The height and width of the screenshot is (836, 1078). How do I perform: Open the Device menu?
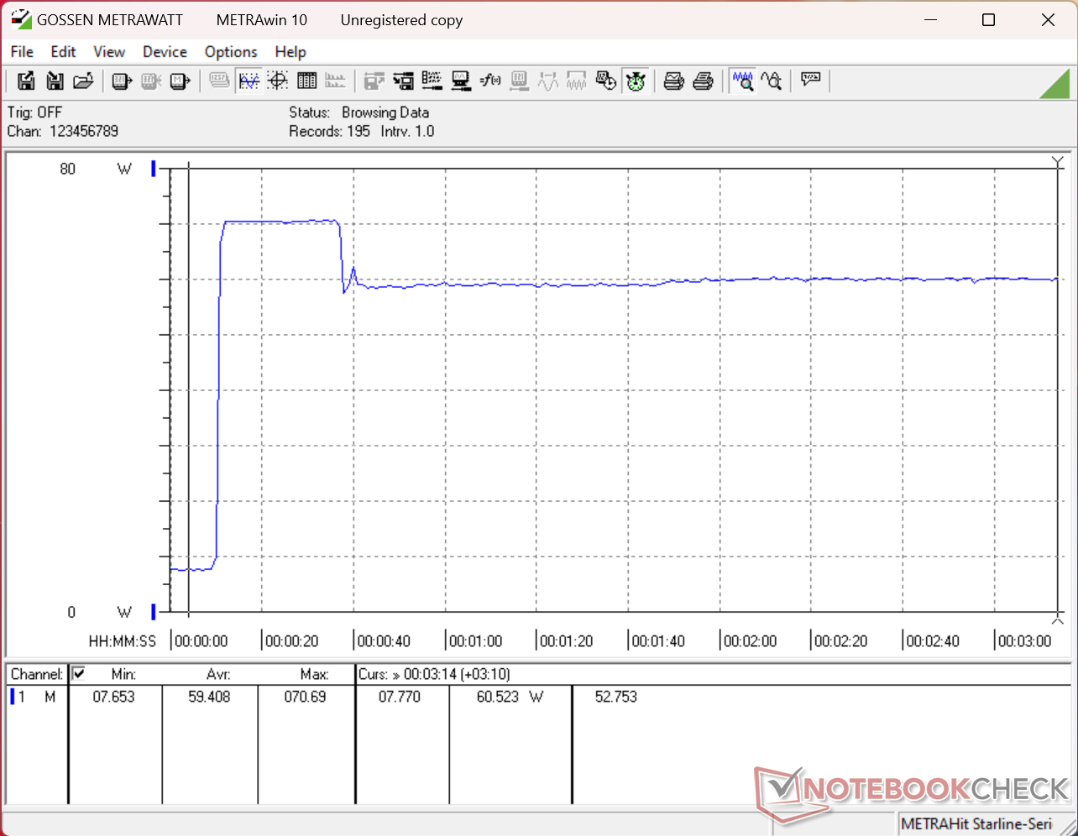pyautogui.click(x=165, y=51)
